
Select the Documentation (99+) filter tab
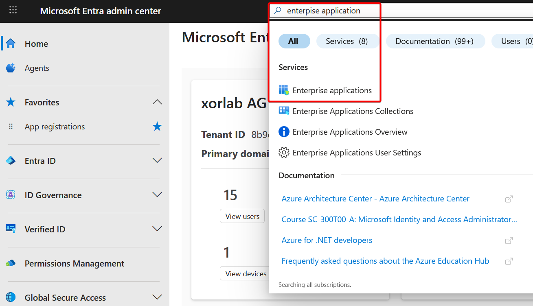[435, 41]
